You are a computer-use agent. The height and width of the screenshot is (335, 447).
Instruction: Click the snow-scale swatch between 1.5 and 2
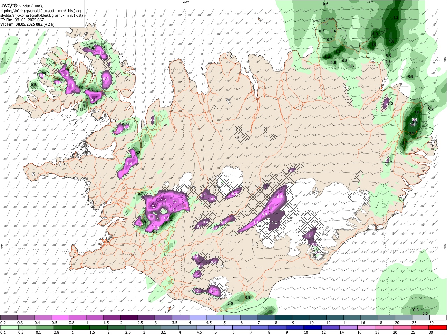pos(112,318)
